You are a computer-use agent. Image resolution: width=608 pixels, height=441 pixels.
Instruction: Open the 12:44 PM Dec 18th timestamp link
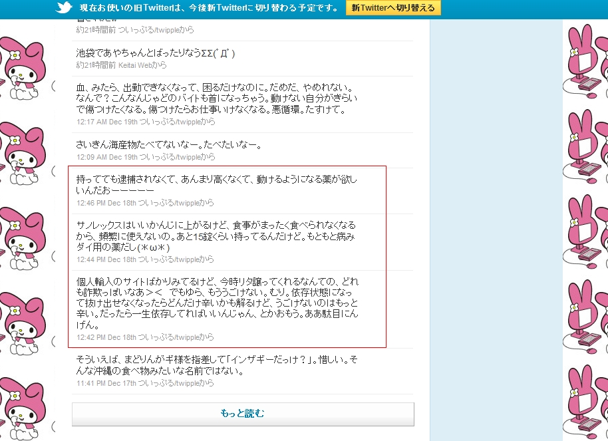[106, 259]
